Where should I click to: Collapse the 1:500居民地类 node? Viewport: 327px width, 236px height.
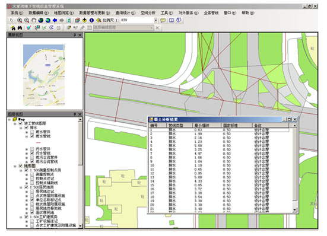click(x=21, y=187)
